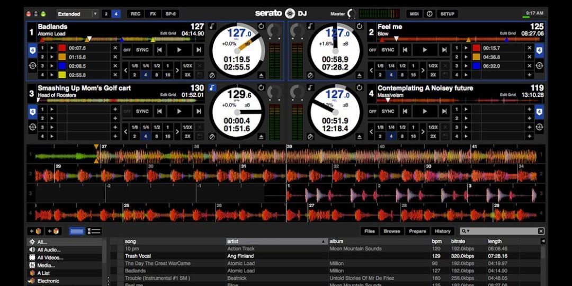Enable SYNC on Feel me deck
572x286 pixels.
[x=388, y=50]
